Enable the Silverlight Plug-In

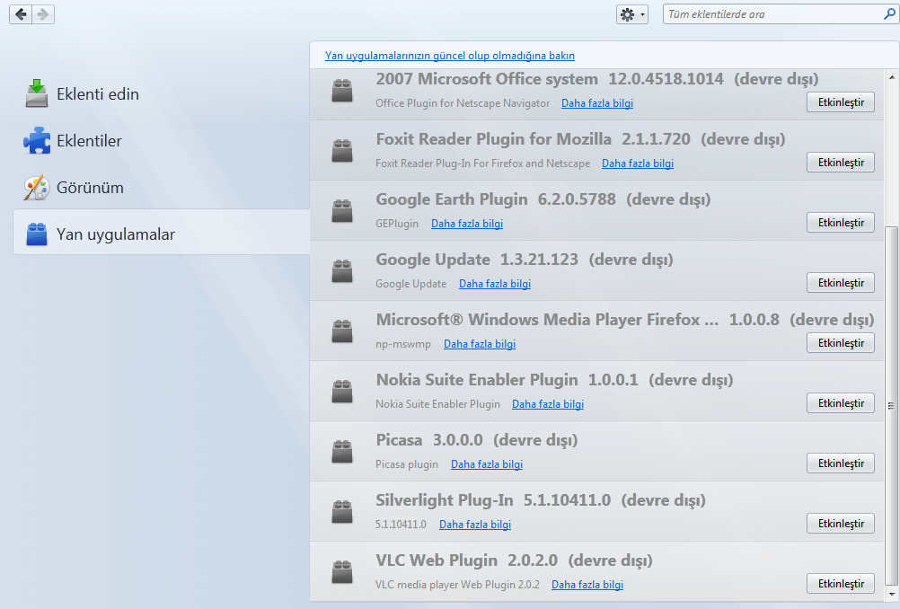coord(841,524)
